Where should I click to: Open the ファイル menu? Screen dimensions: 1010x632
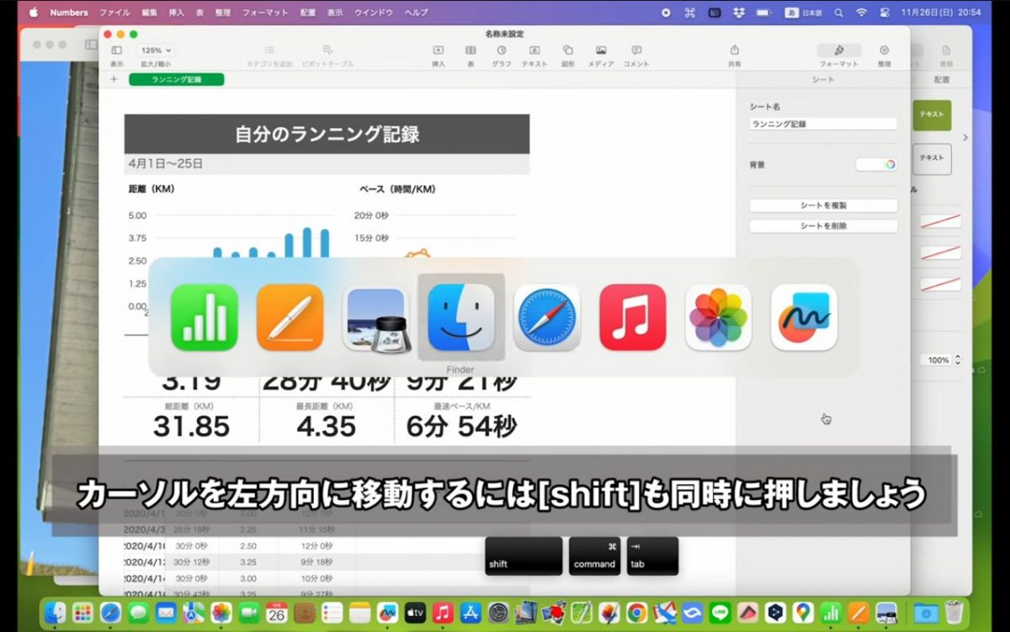pyautogui.click(x=114, y=13)
